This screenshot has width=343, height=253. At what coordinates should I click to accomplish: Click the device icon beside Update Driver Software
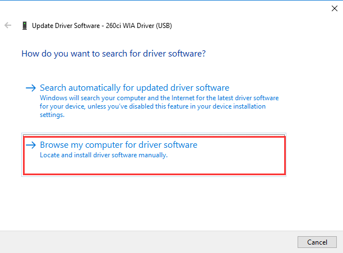25,26
